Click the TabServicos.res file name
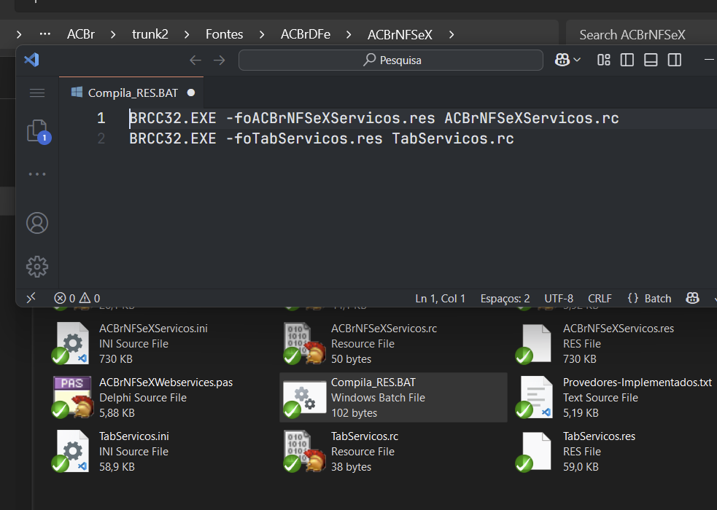The image size is (717, 510). [599, 436]
